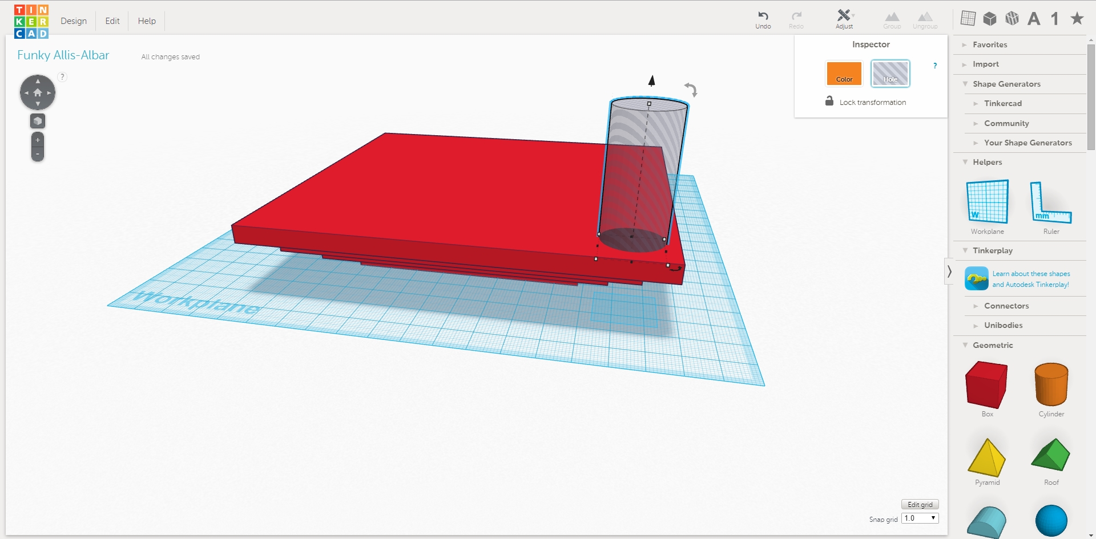
Task: Click the Funky Allis-Albar design name
Action: [x=63, y=55]
